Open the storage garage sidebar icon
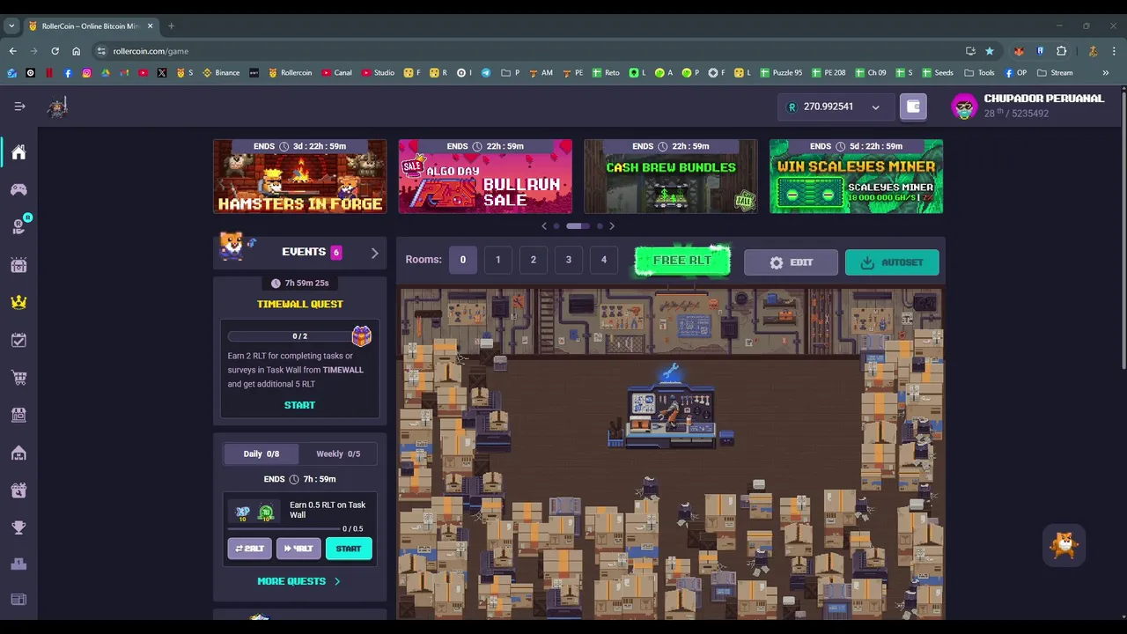 [x=18, y=453]
